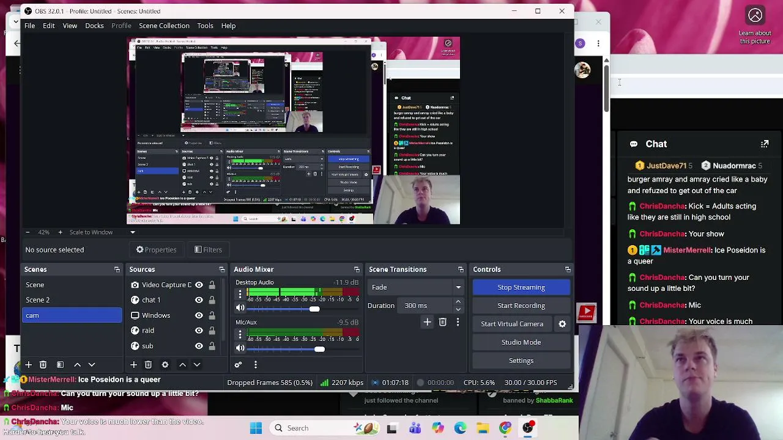Add a scene transition with the plus icon
The height and width of the screenshot is (440, 783).
coord(427,322)
